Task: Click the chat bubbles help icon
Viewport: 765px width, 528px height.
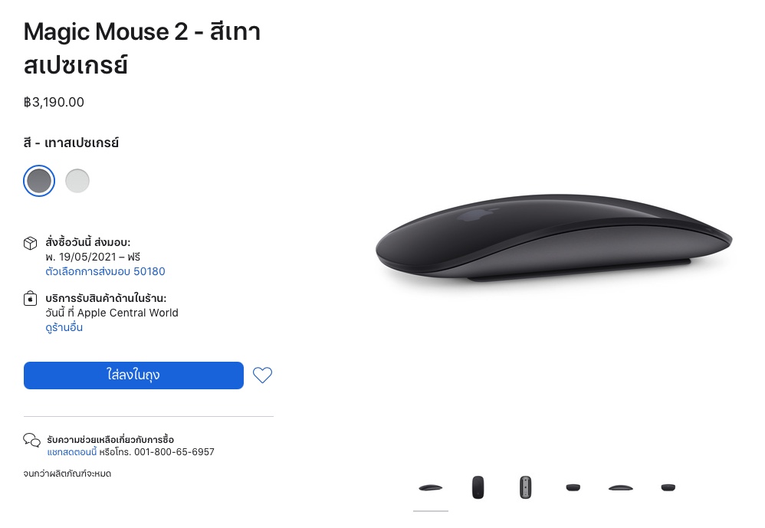Action: (32, 440)
